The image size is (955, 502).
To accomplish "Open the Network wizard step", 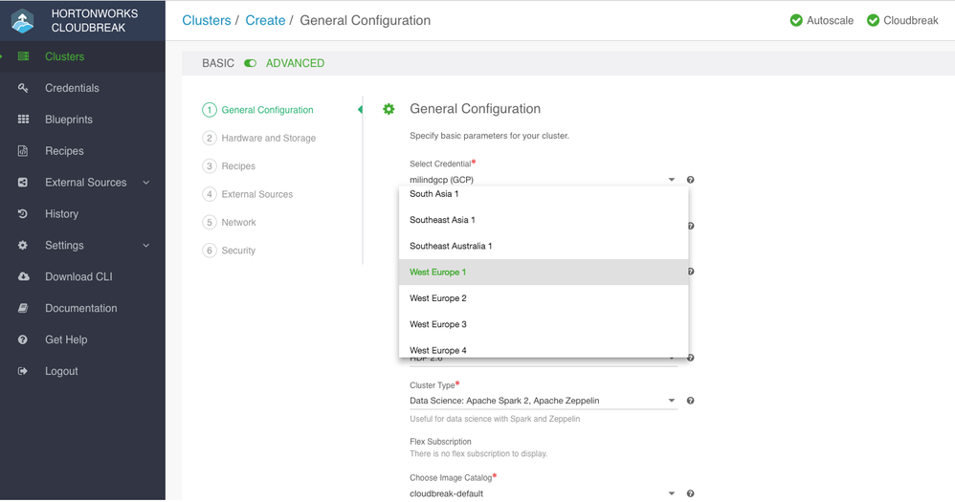I will click(238, 223).
